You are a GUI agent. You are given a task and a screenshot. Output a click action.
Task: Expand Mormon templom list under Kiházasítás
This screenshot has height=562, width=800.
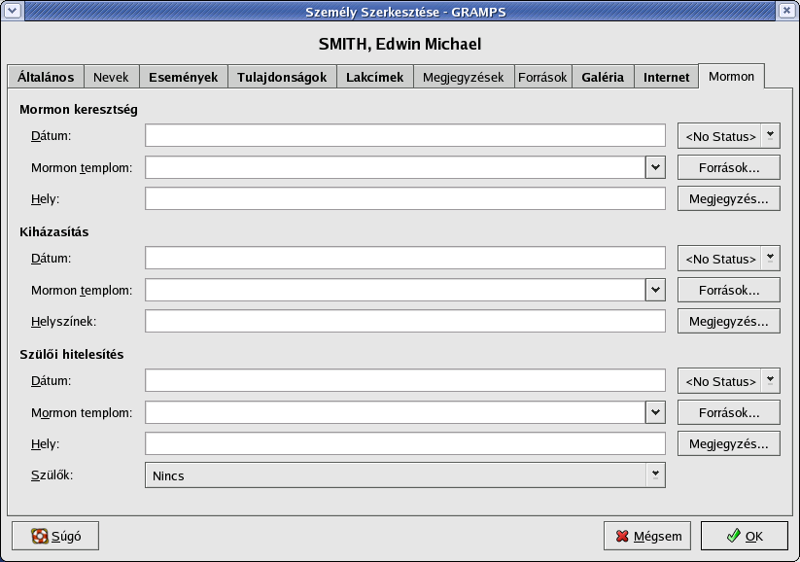(654, 290)
